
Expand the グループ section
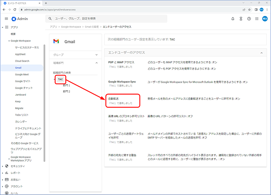(x=97, y=55)
